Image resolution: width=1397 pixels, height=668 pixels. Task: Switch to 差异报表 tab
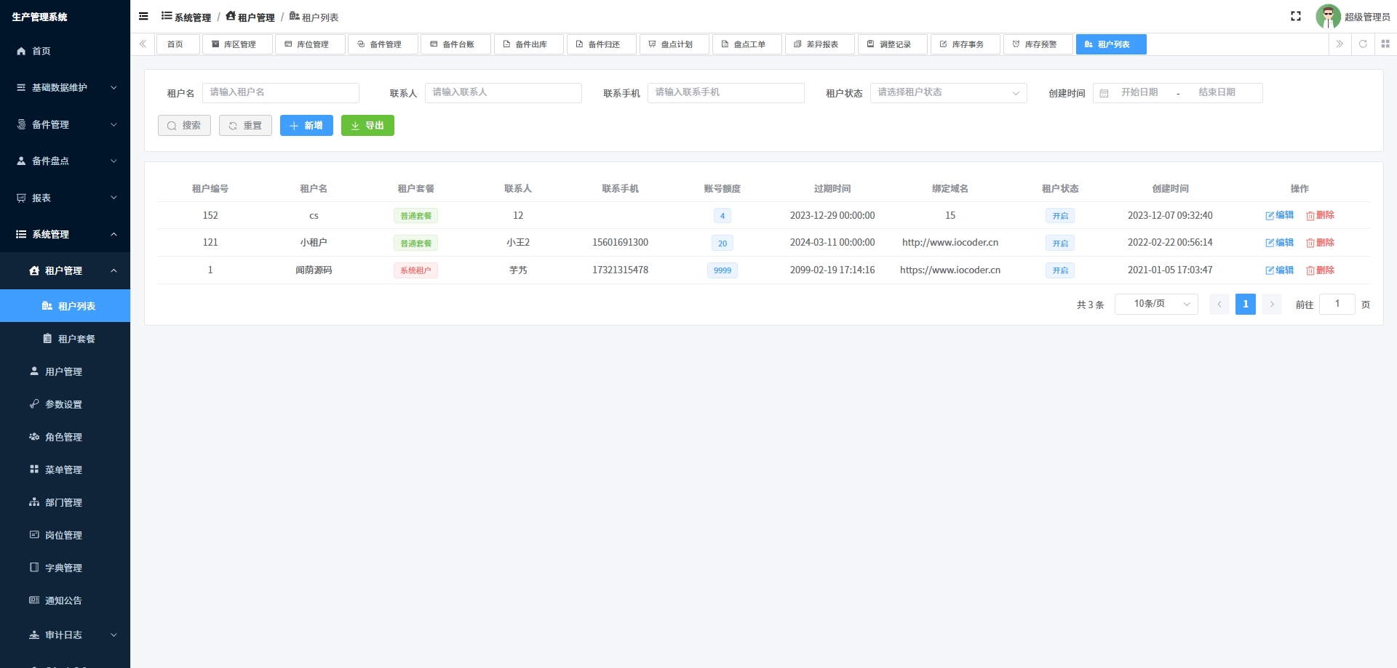coord(819,44)
